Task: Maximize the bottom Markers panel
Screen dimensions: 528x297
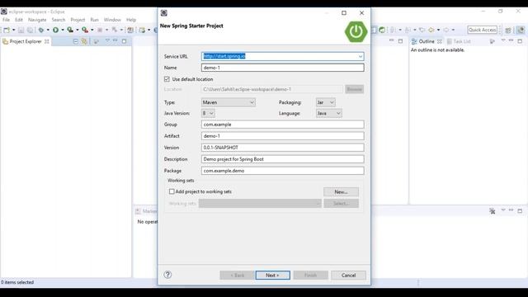Action: point(520,211)
